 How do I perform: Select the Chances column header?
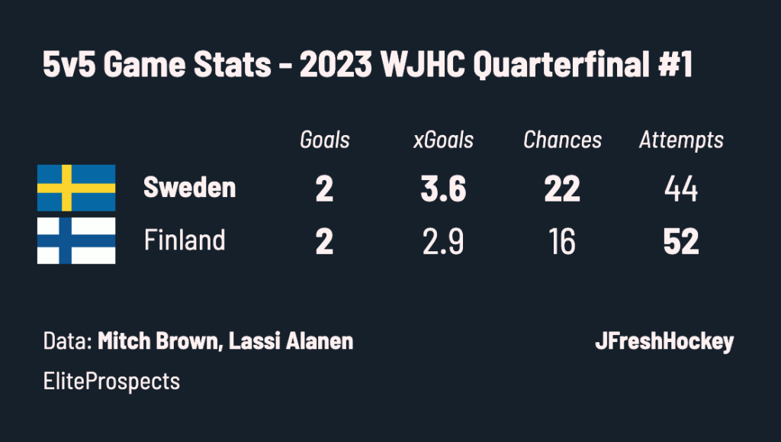562,140
